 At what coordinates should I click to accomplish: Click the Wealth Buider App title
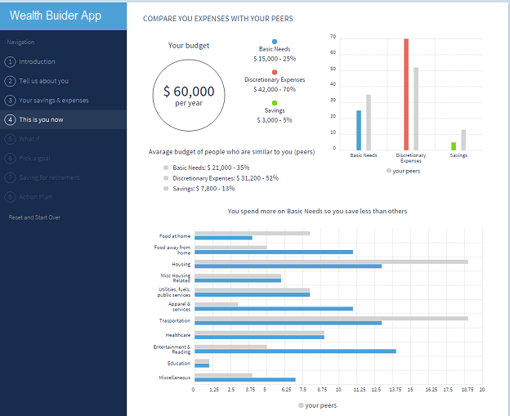point(56,16)
